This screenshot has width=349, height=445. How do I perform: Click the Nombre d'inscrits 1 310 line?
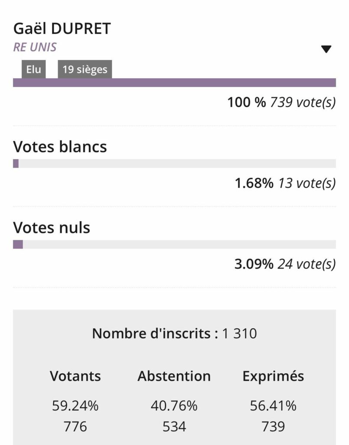(x=174, y=334)
